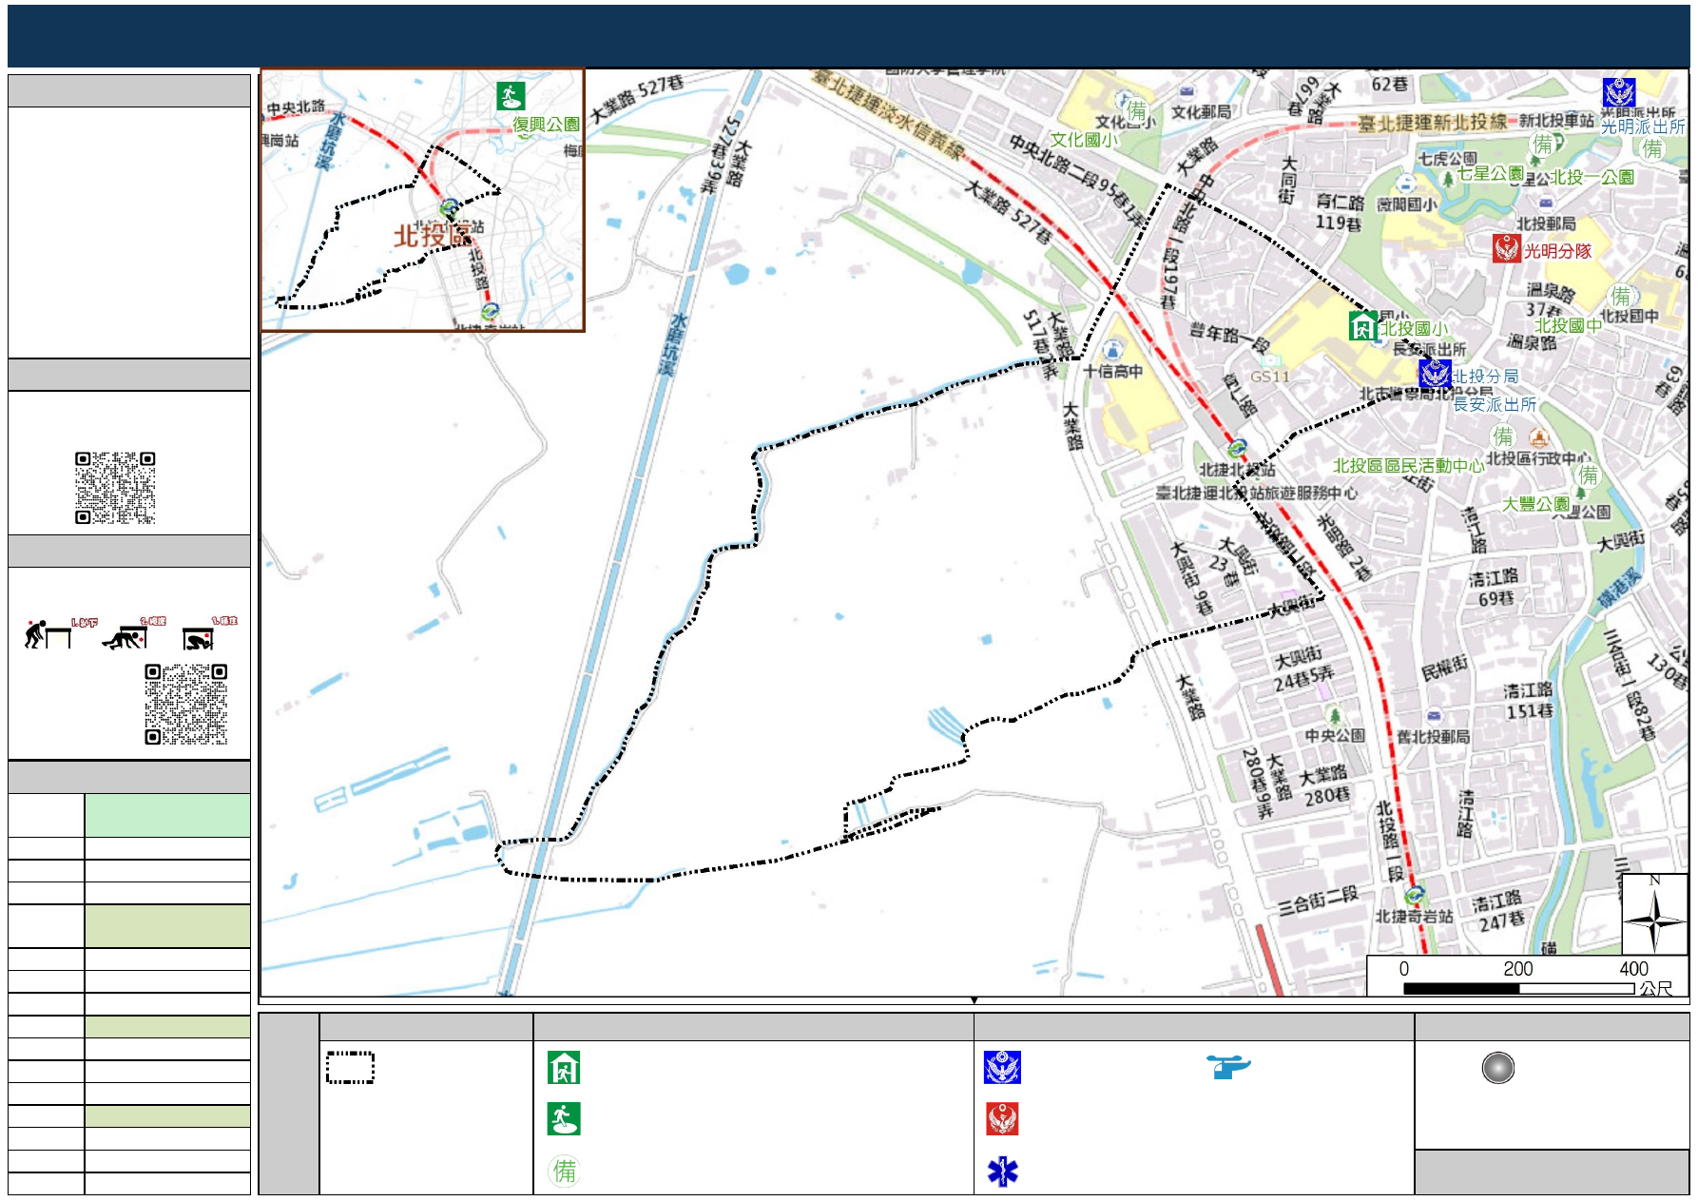Click the 北投區區民活動中心 green label
The height and width of the screenshot is (1201, 1698).
click(x=1408, y=466)
